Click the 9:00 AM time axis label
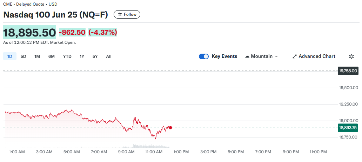 (127, 152)
